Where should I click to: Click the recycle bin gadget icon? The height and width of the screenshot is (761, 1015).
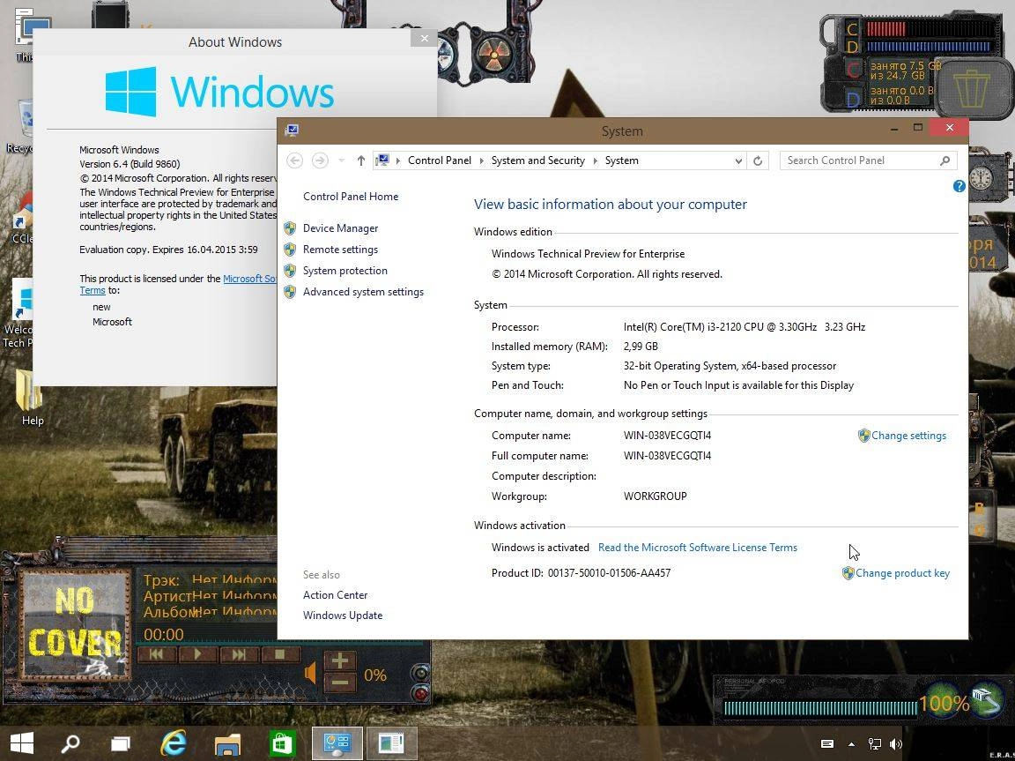(972, 90)
